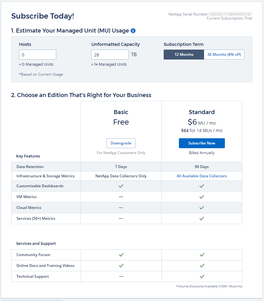This screenshot has width=264, height=301.
Task: Click Basic dash icon for Cloud Metrics
Action: (x=121, y=208)
